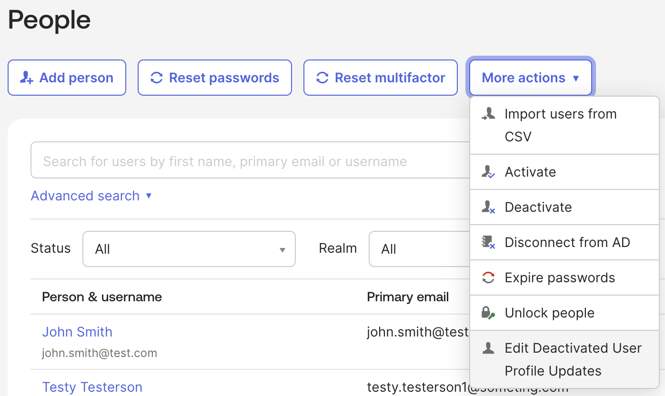Image resolution: width=665 pixels, height=396 pixels.
Task: Click the Reset multifactor refresh icon
Action: pos(322,78)
